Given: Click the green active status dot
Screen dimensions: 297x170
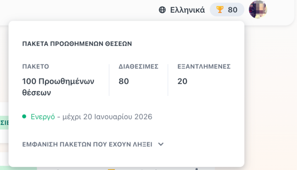Looking at the screenshot, I should point(24,116).
